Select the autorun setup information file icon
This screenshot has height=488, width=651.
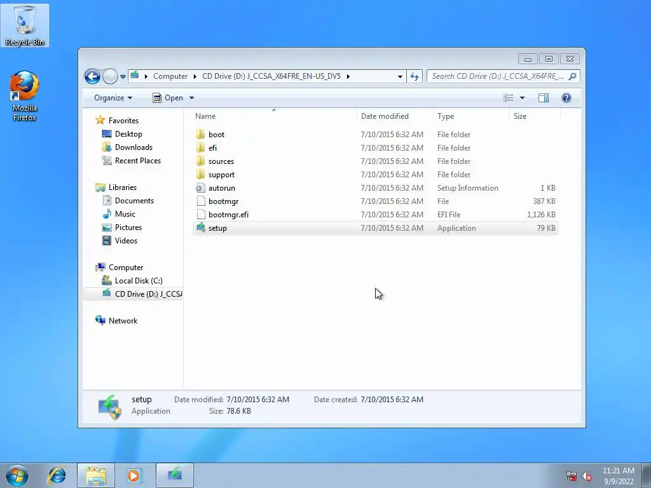[x=201, y=188]
